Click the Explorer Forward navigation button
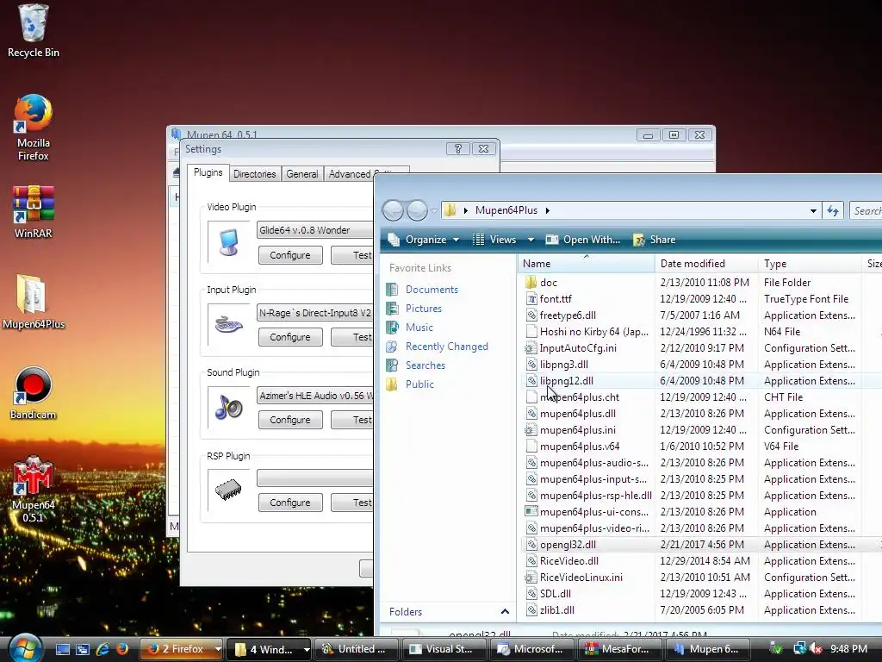Screen dimensions: 882x662 (x=417, y=210)
